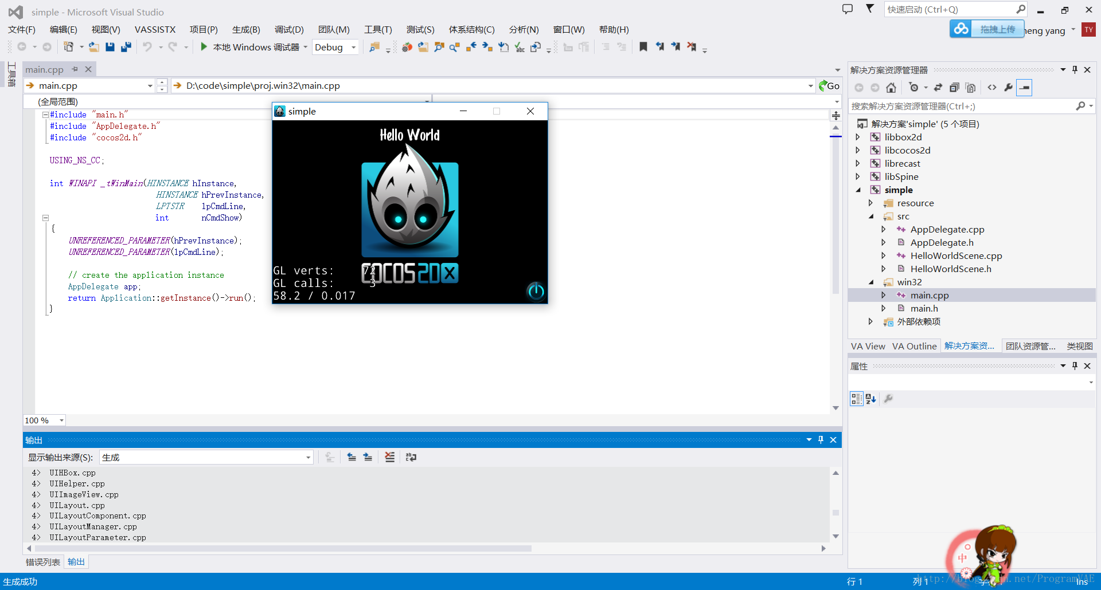Click the Solution Explorer search field
1101x590 pixels.
pos(971,106)
